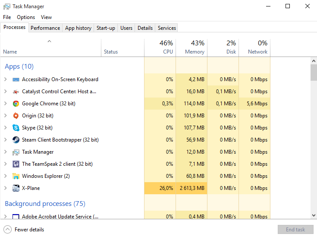Click the Steam Client Bootstrapper icon
This screenshot has width=317, height=240.
click(x=16, y=140)
